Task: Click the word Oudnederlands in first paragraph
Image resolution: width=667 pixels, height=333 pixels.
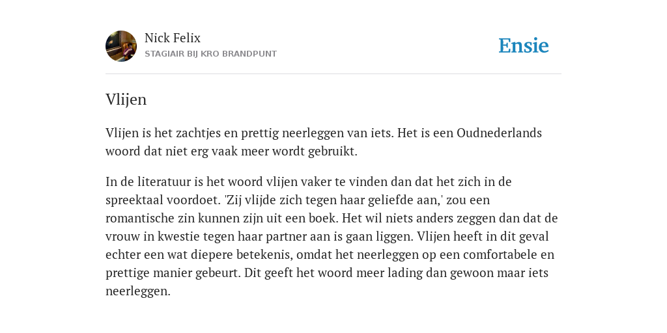Action: tap(499, 133)
